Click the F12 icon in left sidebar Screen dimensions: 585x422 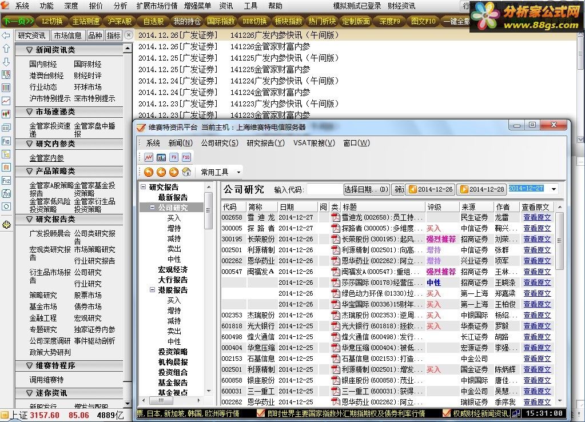coord(6,181)
